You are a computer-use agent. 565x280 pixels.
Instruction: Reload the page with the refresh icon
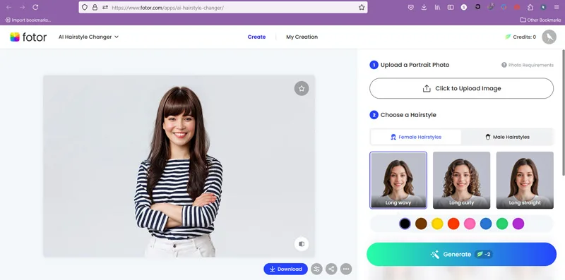point(35,7)
